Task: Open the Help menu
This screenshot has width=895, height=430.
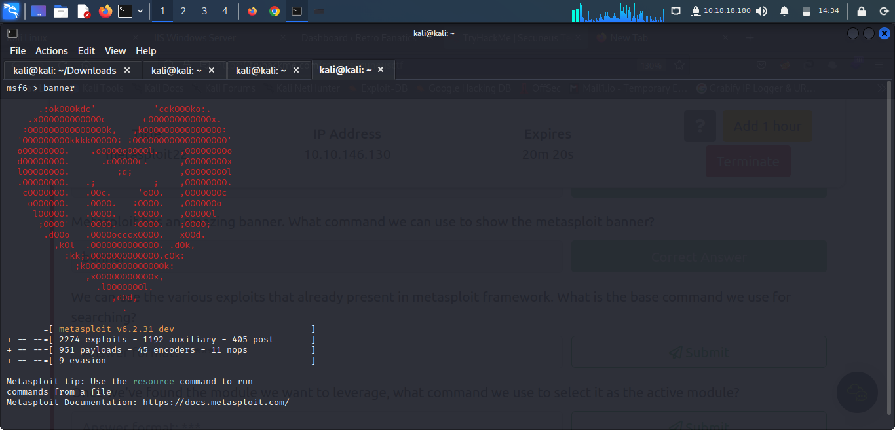Action: click(146, 51)
